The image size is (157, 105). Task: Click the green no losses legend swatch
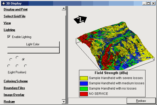click(84, 89)
